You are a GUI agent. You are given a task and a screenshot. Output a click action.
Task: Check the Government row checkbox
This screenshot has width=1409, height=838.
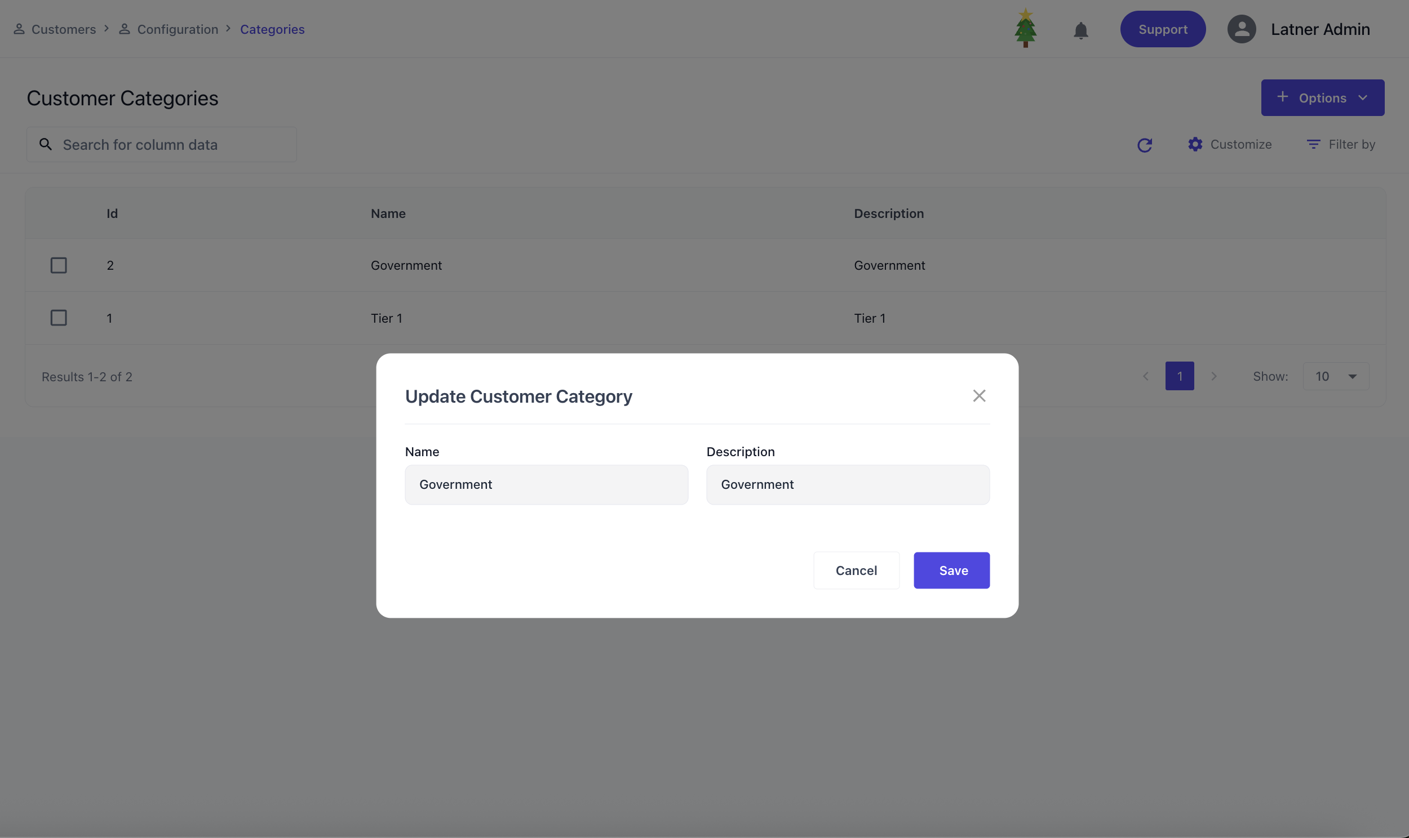pos(59,265)
